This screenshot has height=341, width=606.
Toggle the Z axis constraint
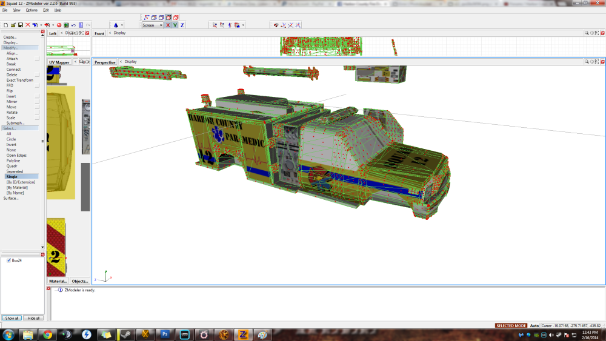182,25
